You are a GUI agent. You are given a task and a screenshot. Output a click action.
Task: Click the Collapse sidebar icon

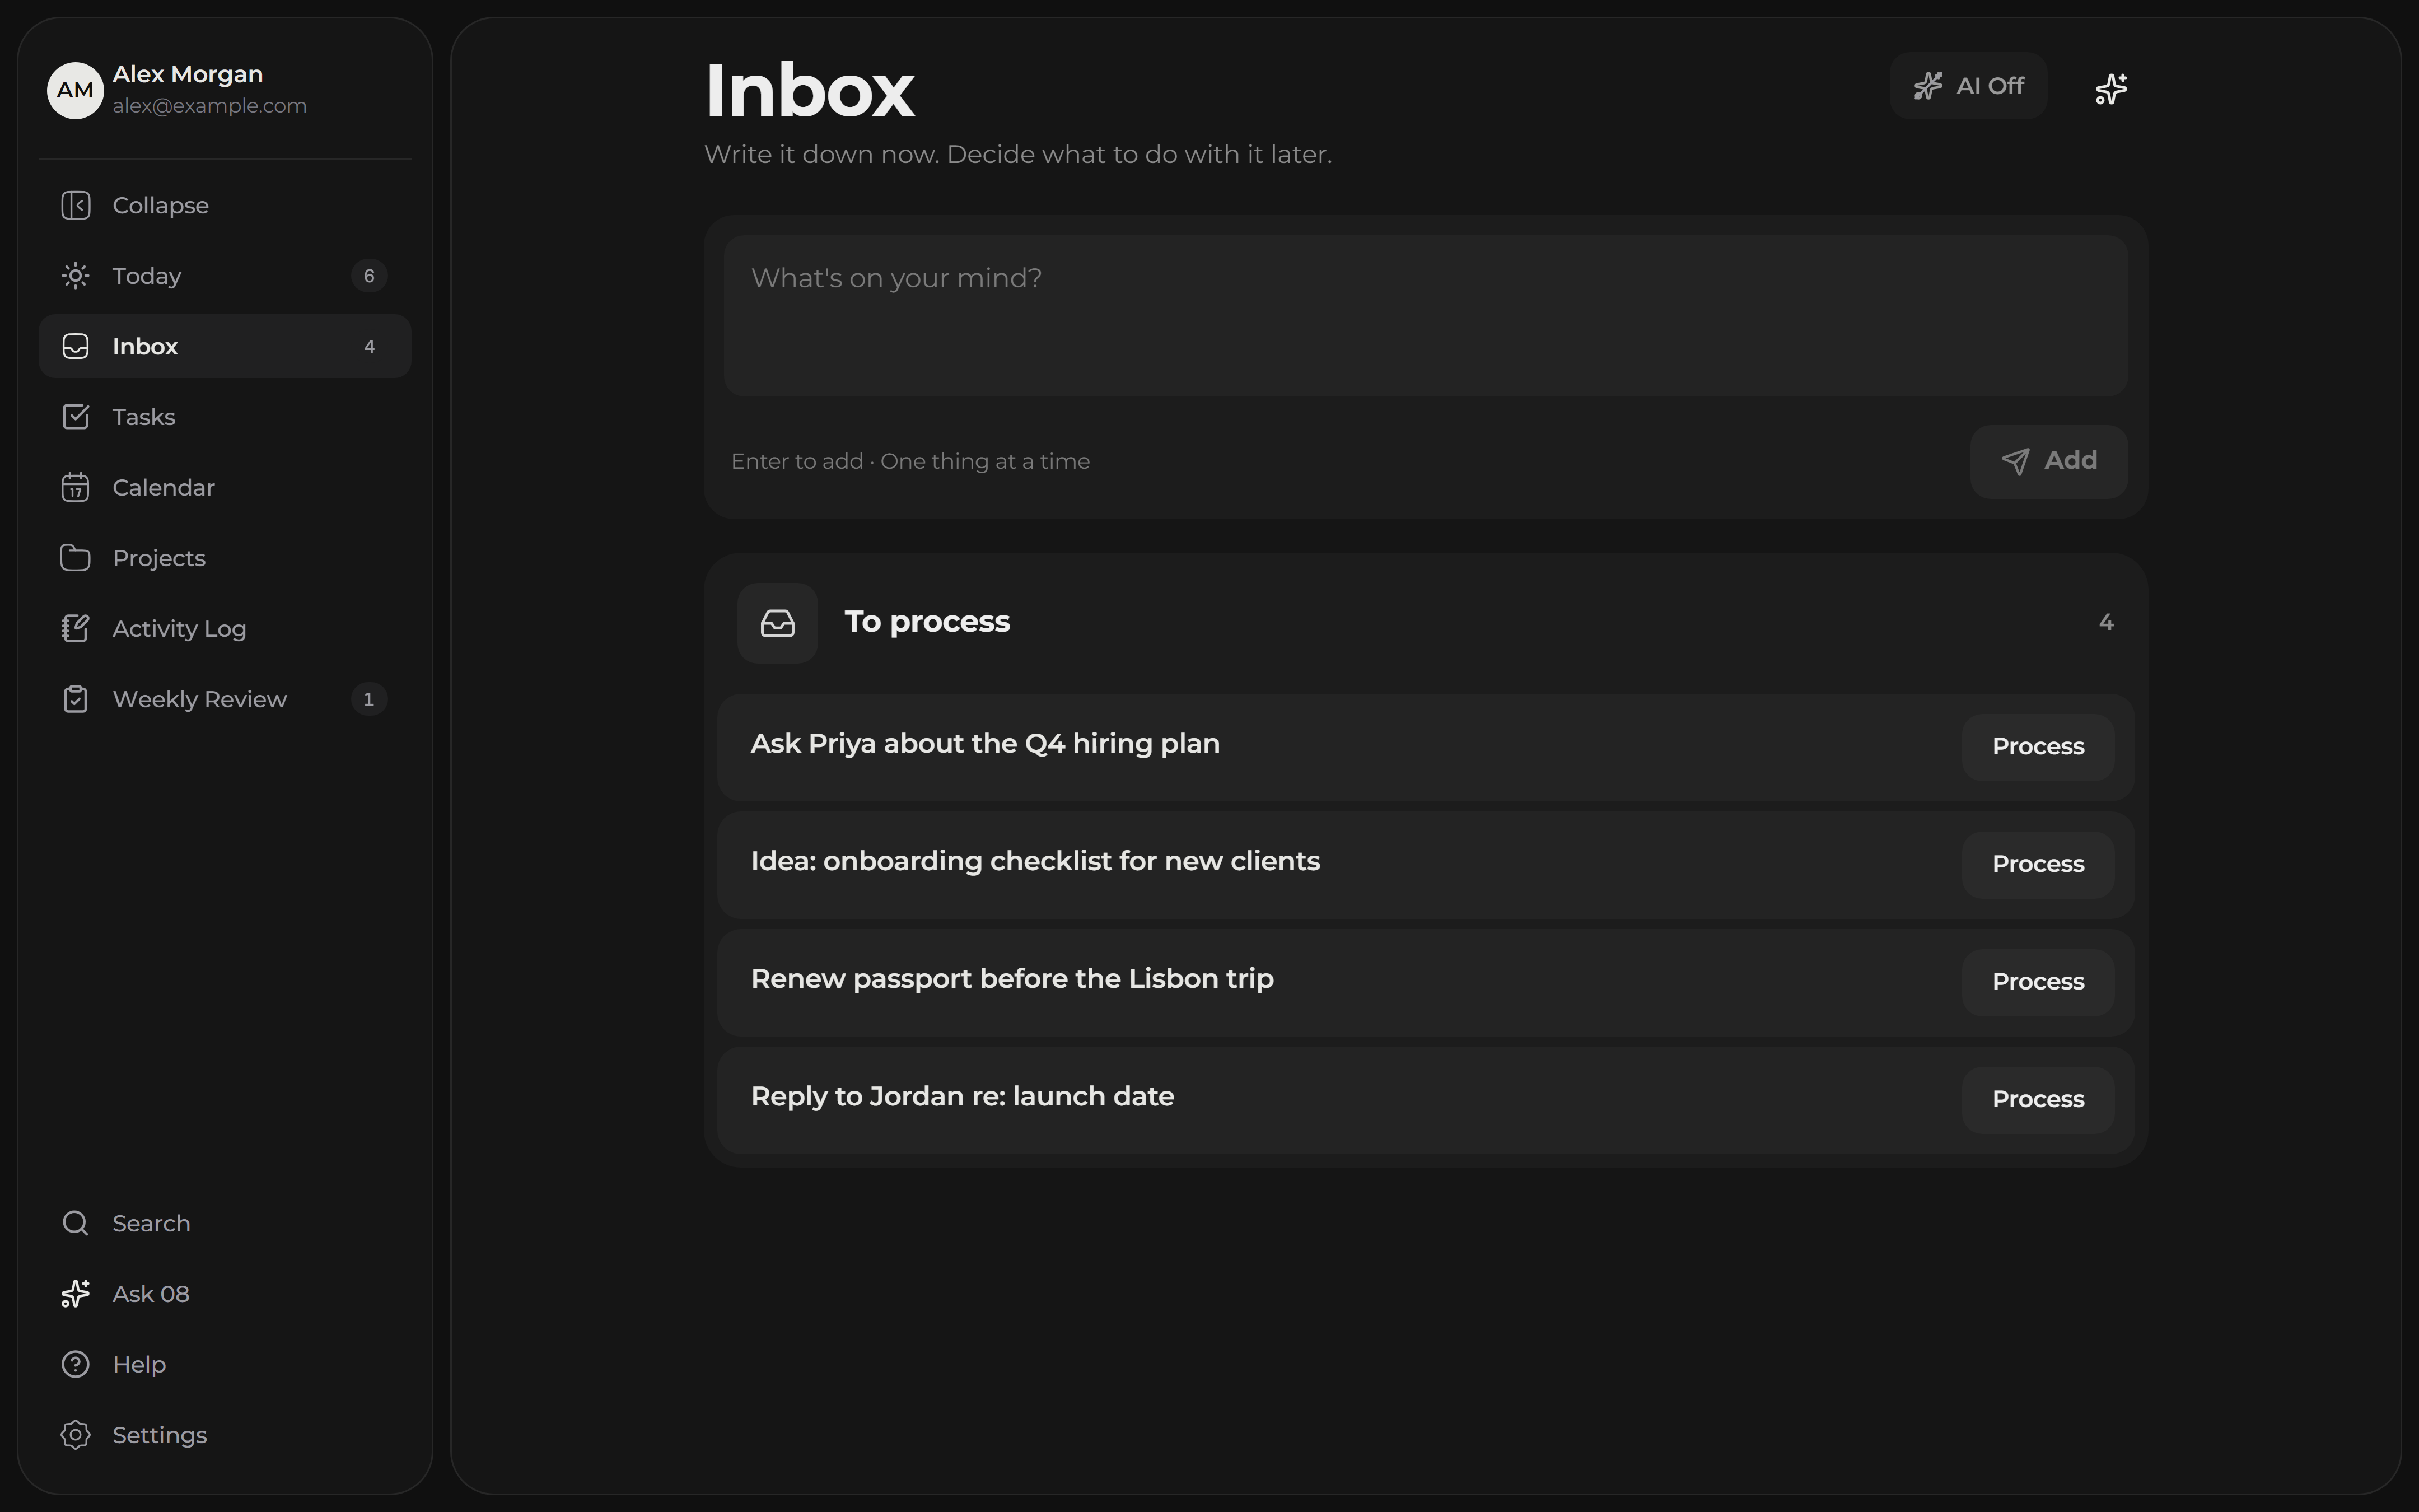coord(75,205)
